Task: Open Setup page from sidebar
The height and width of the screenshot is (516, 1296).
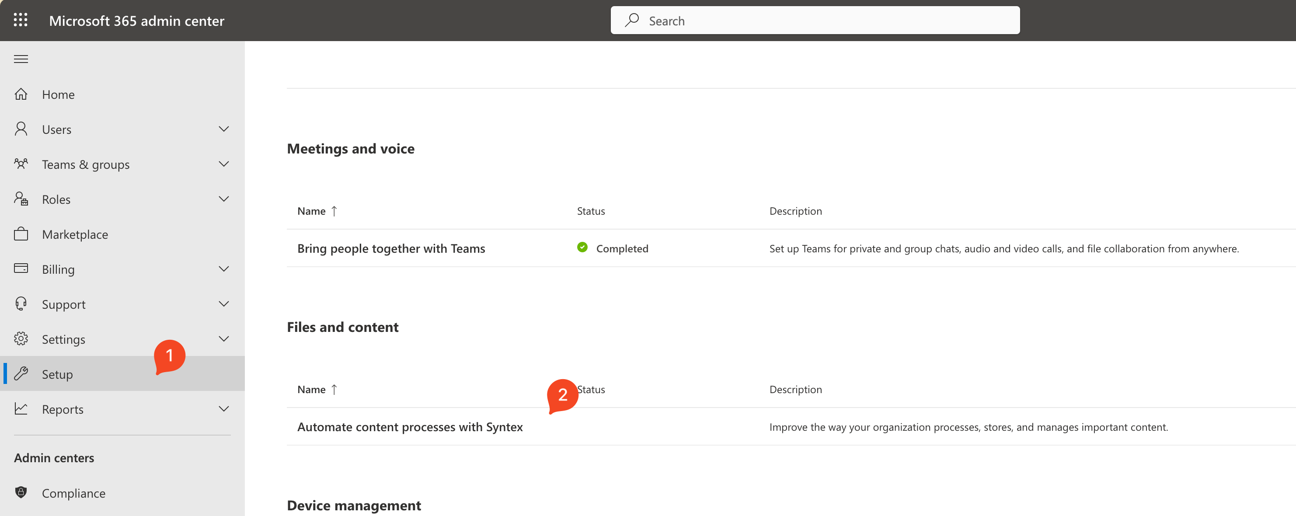Action: (x=58, y=373)
